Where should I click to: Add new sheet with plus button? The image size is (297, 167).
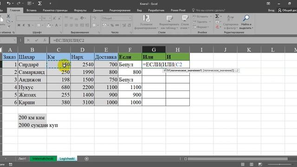tap(87, 159)
